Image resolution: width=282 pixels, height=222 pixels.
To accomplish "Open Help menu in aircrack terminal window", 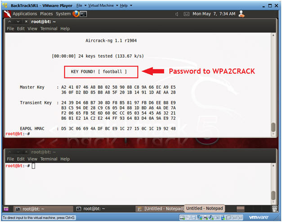I will tap(65, 29).
